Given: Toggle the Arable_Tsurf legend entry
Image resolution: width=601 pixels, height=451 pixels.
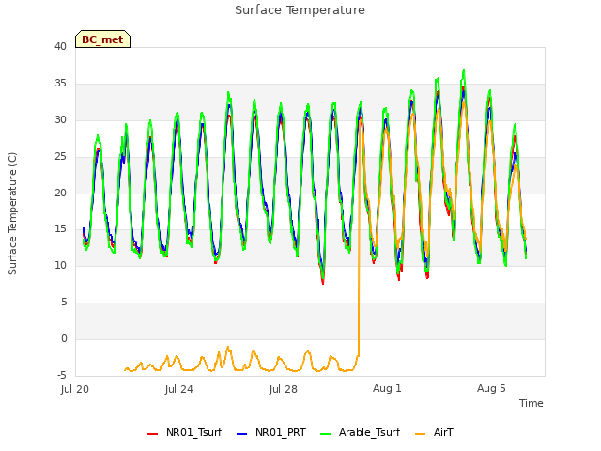Looking at the screenshot, I should pyautogui.click(x=360, y=432).
